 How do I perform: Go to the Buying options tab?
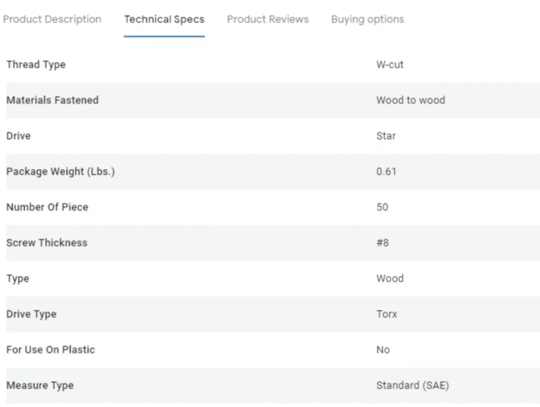point(368,19)
